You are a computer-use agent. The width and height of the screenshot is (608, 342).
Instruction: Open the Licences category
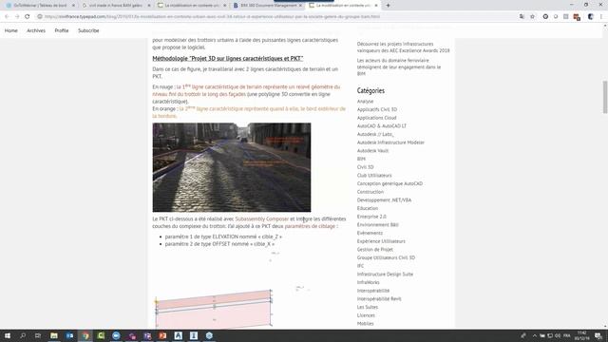[x=366, y=315]
